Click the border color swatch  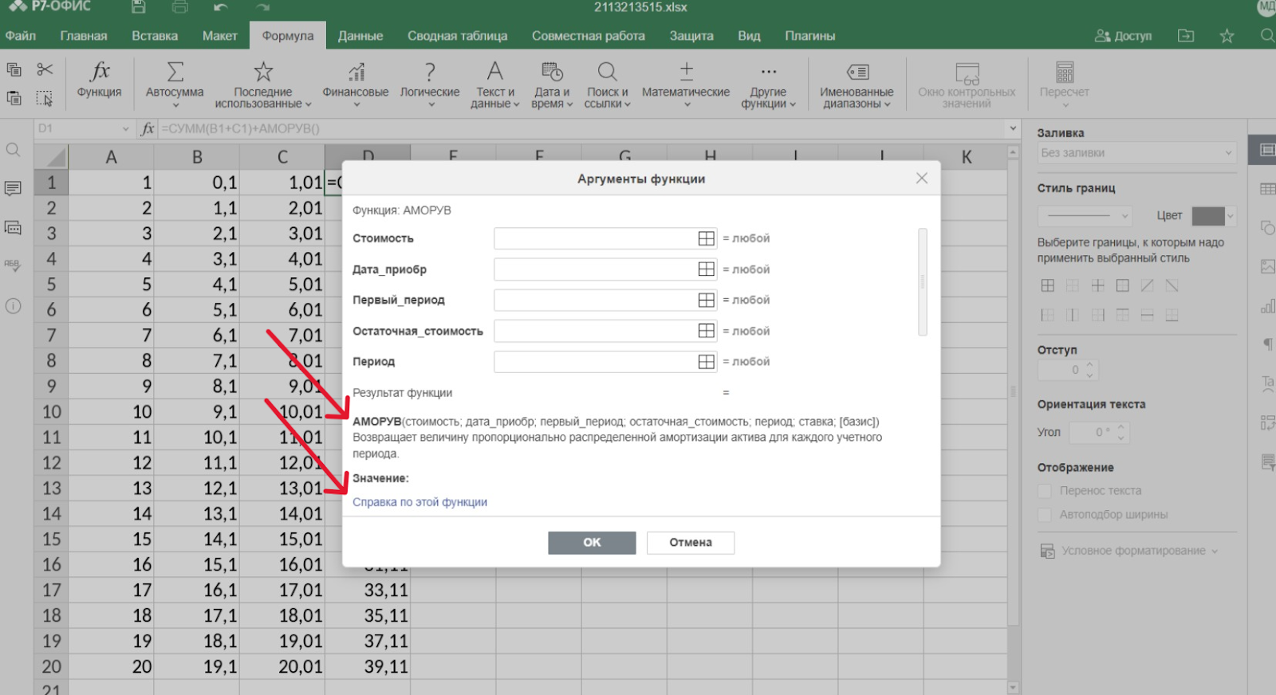tap(1207, 215)
